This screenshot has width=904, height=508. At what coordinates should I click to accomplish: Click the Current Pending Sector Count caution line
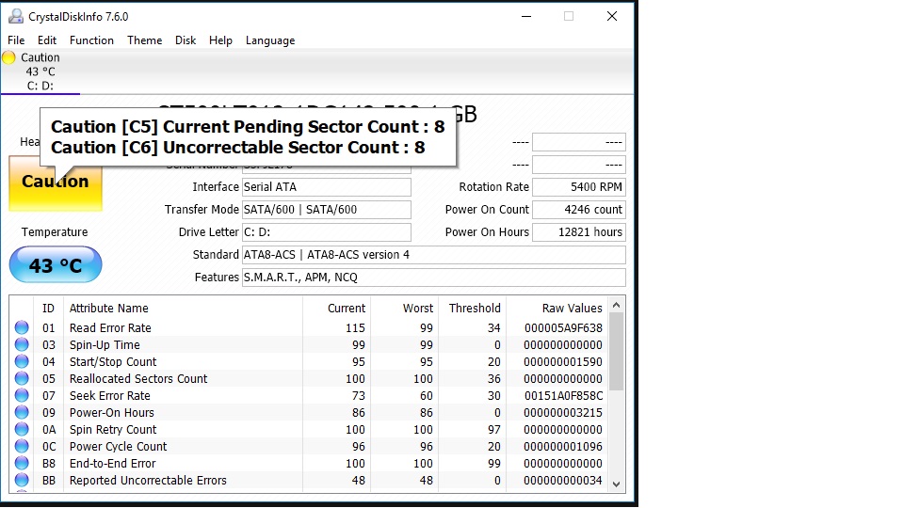pos(248,127)
